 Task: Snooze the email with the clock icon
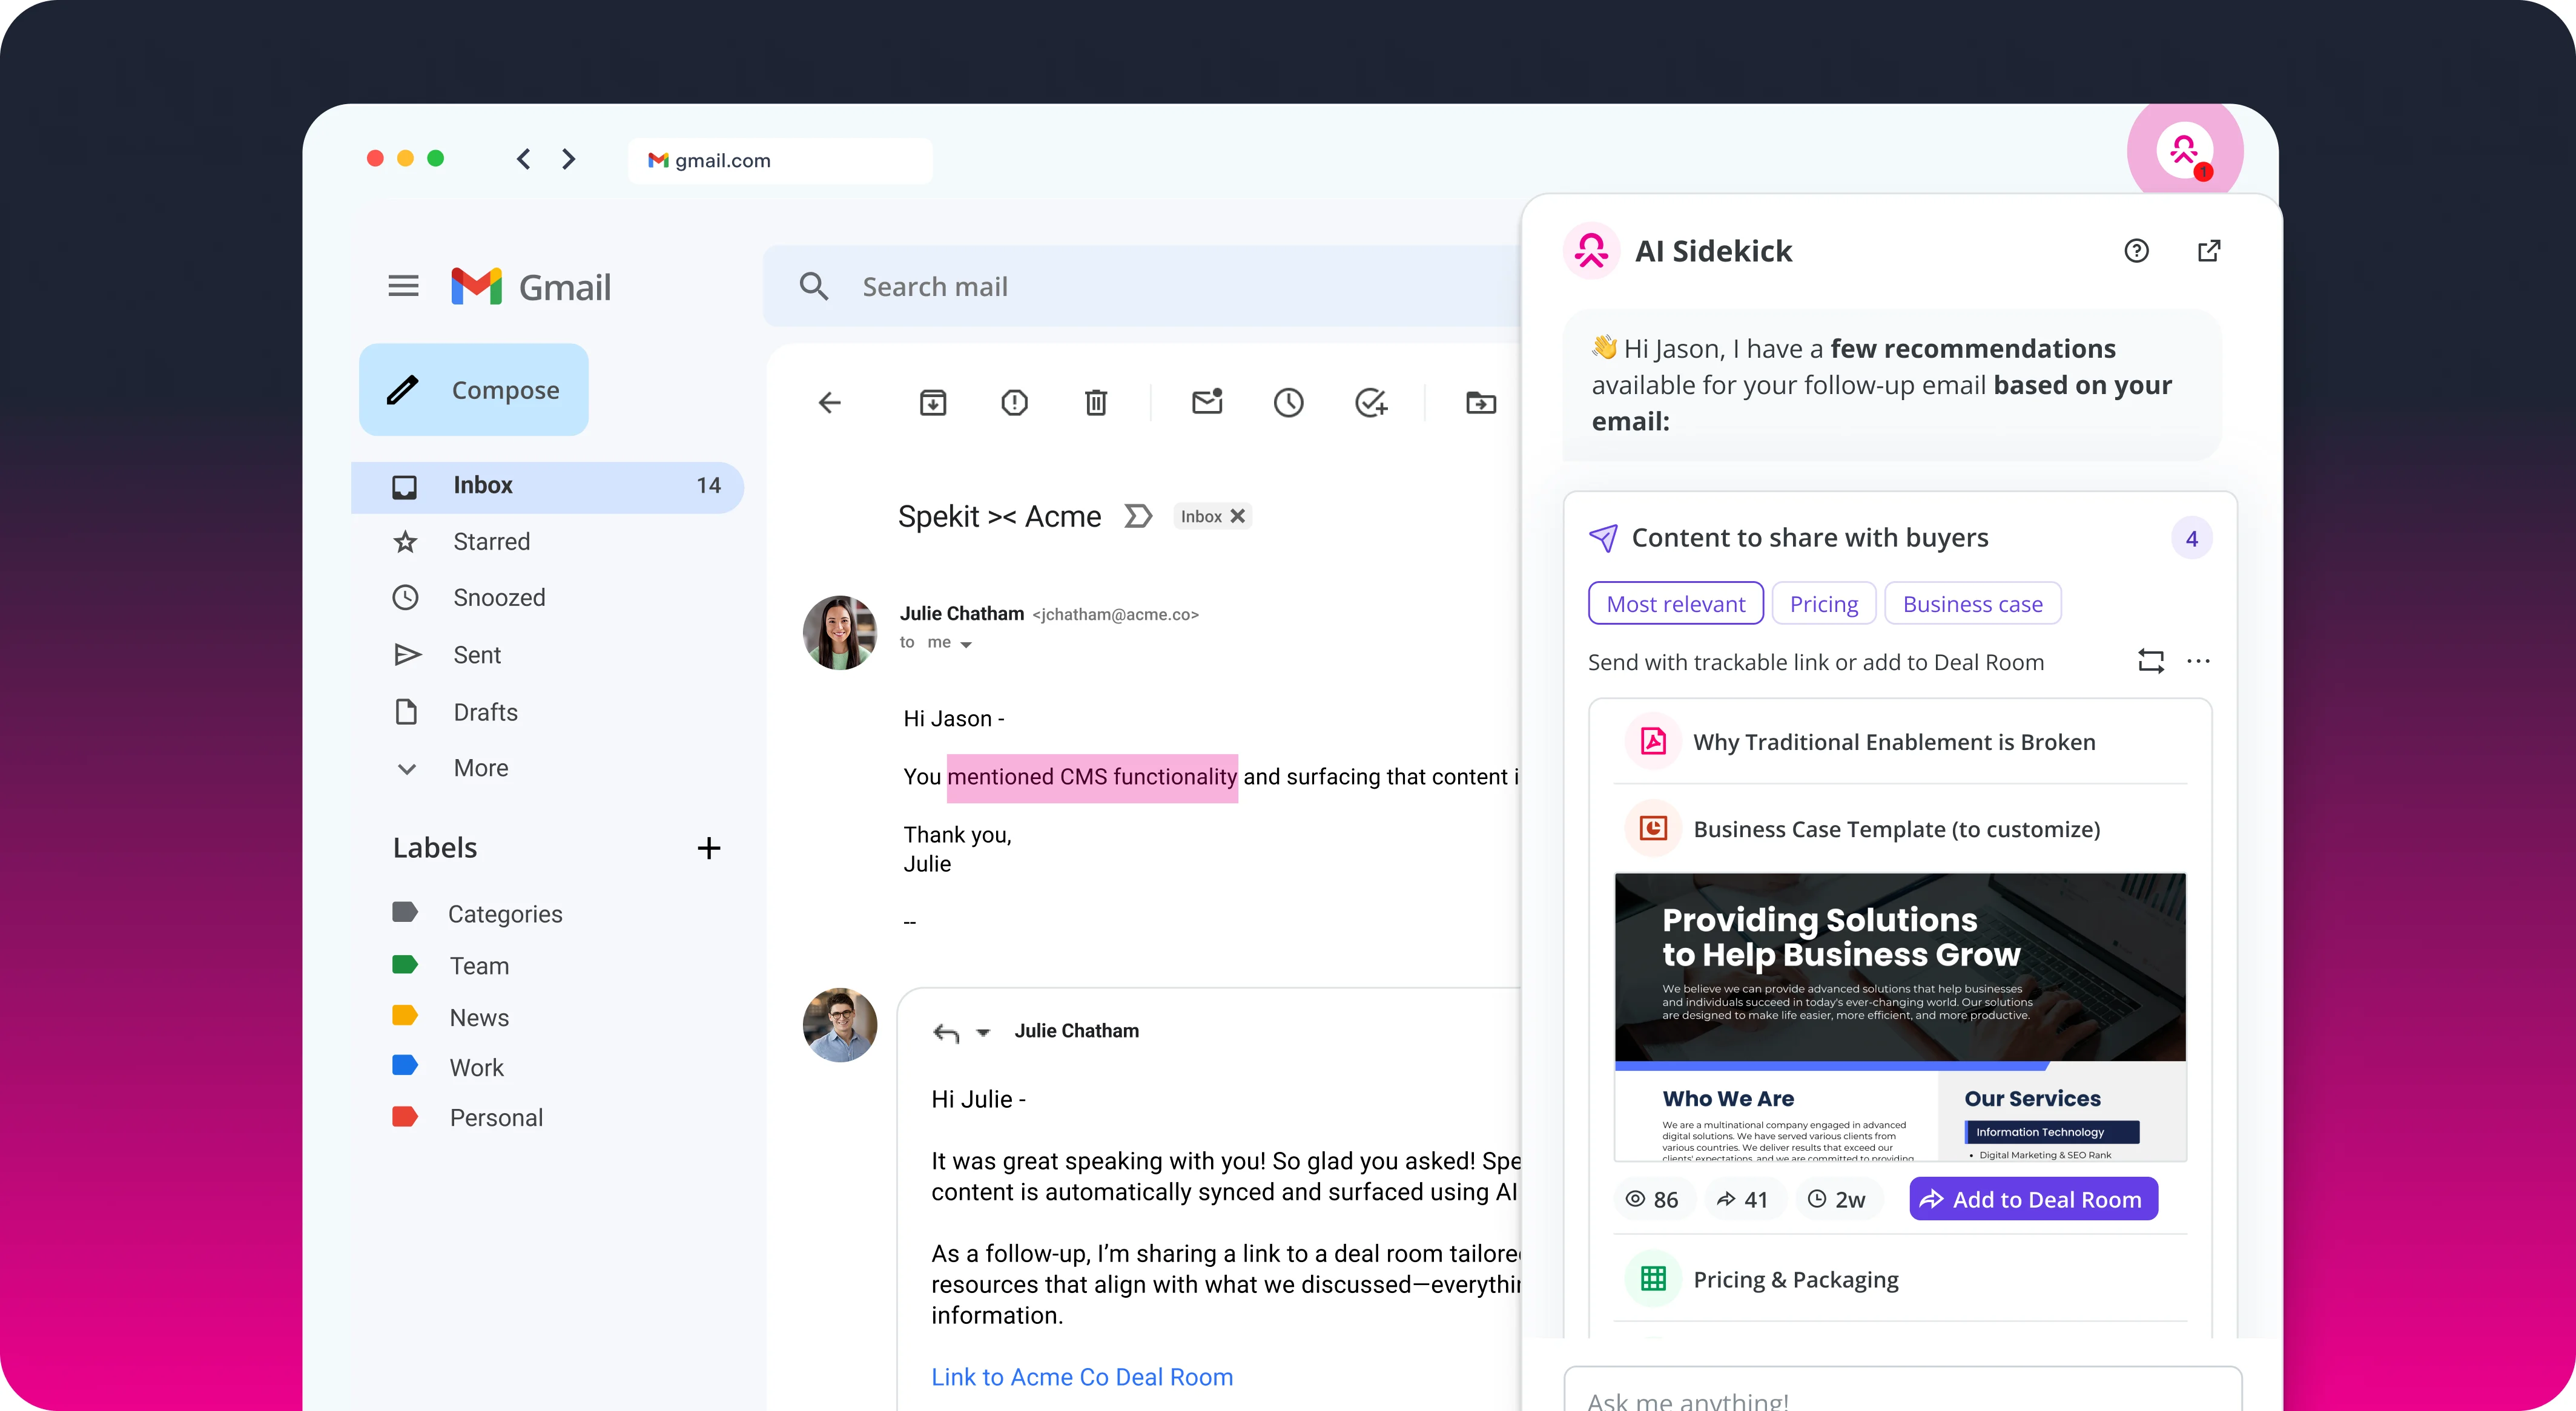tap(1289, 403)
